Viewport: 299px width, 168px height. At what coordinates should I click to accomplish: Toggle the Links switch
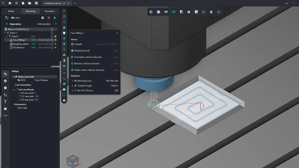[x=12, y=18]
